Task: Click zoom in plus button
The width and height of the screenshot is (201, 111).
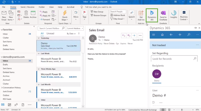Action: 193,110
